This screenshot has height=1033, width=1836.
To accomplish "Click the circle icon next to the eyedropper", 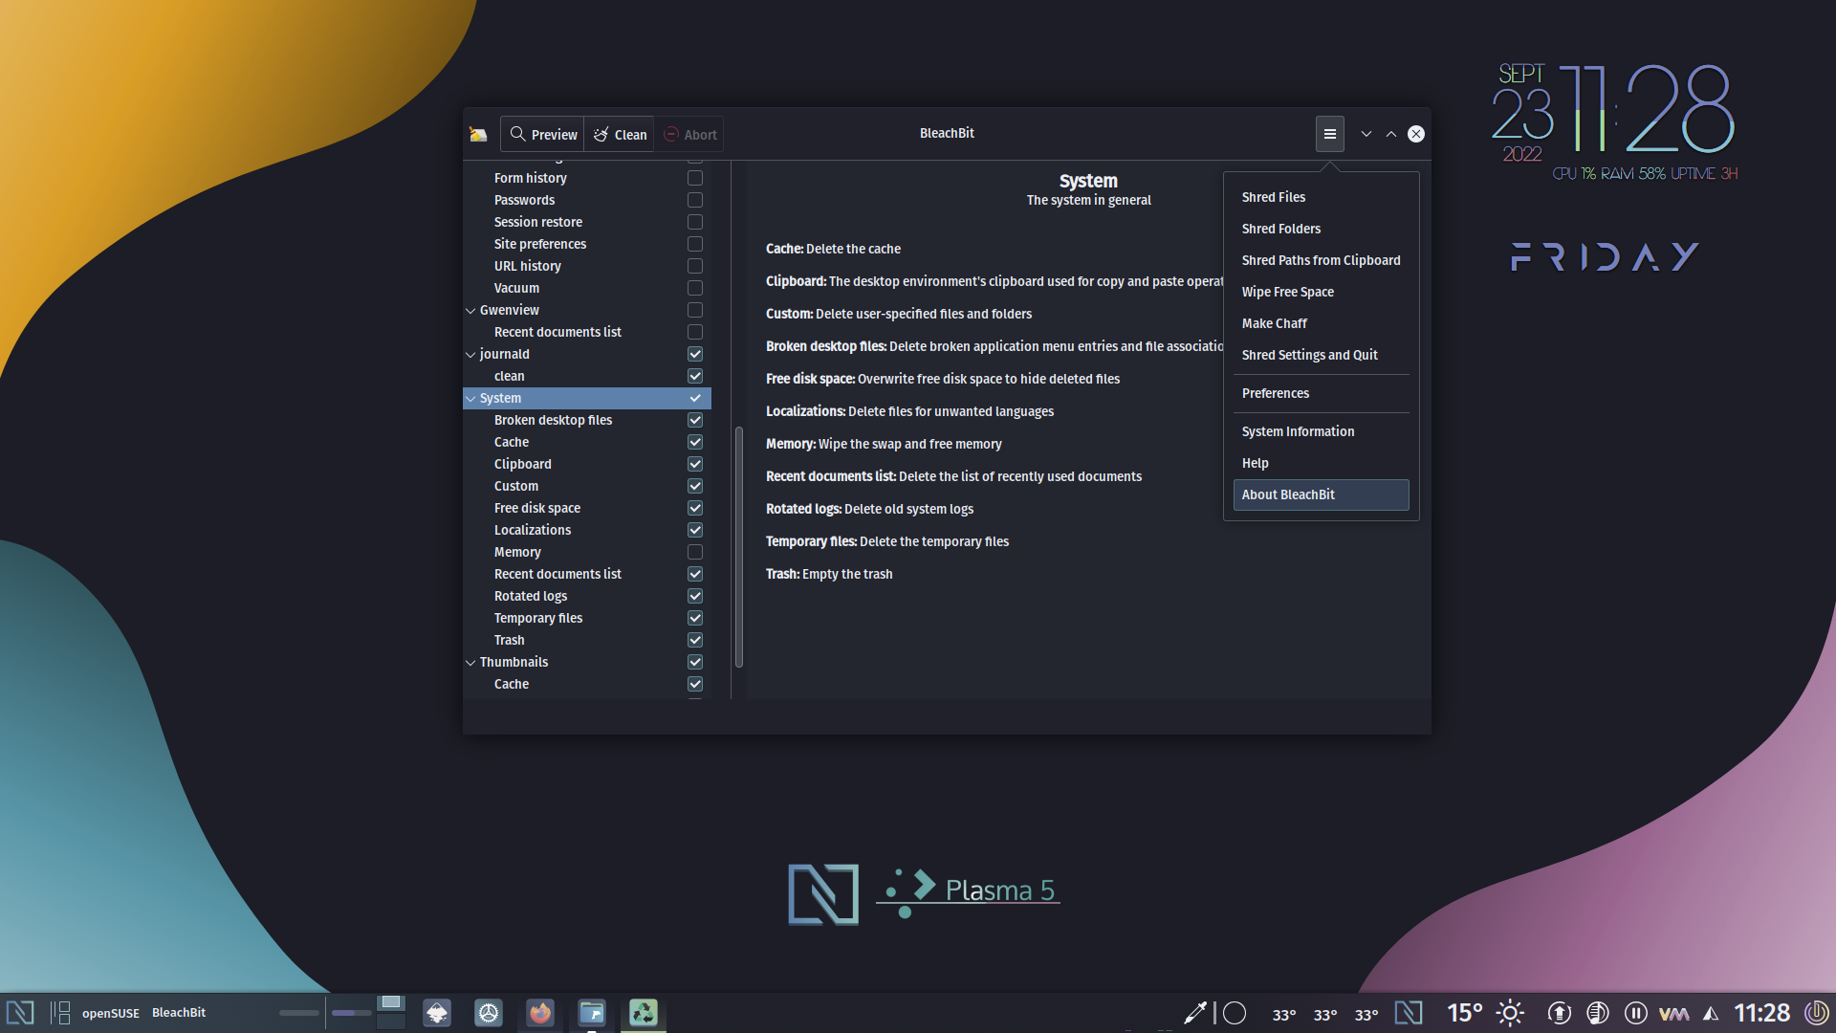I will (x=1235, y=1013).
